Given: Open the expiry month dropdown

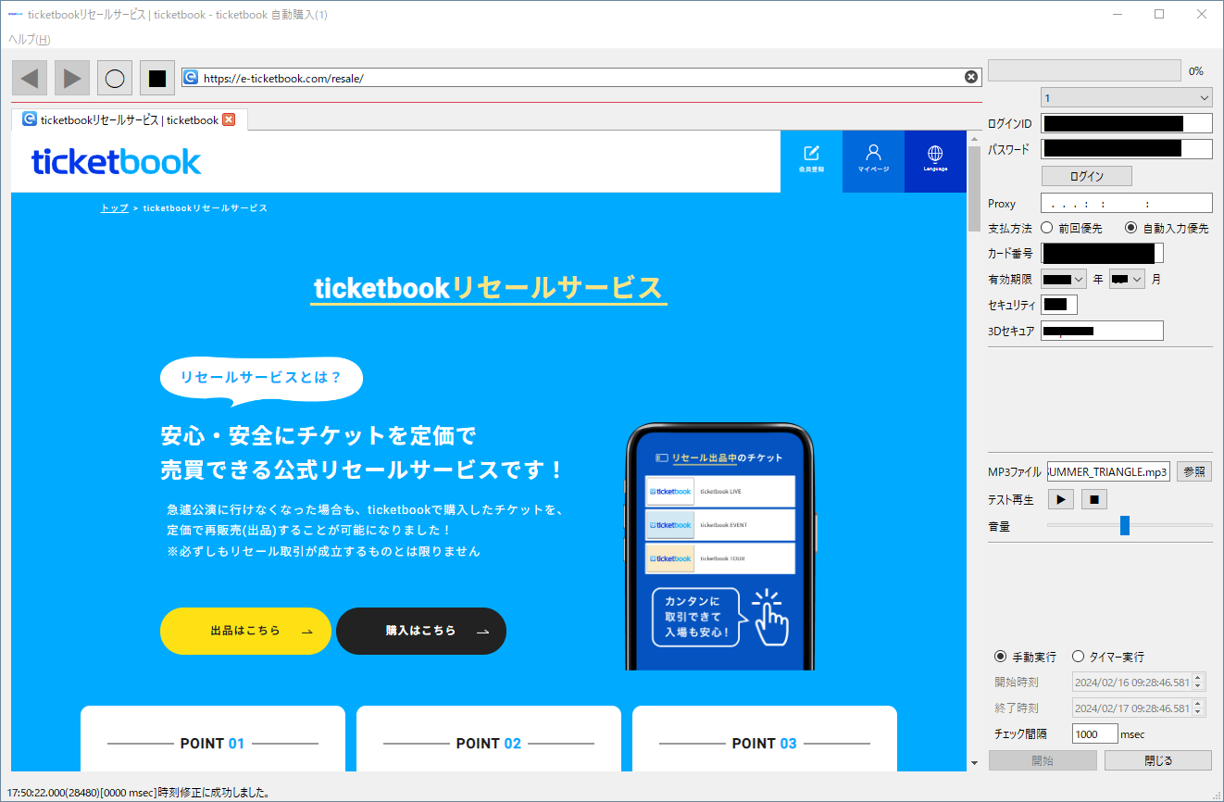Looking at the screenshot, I should (1128, 279).
